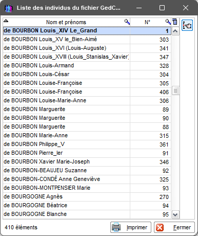Click number cell 91
This screenshot has width=198, height=236.
coord(151,153)
